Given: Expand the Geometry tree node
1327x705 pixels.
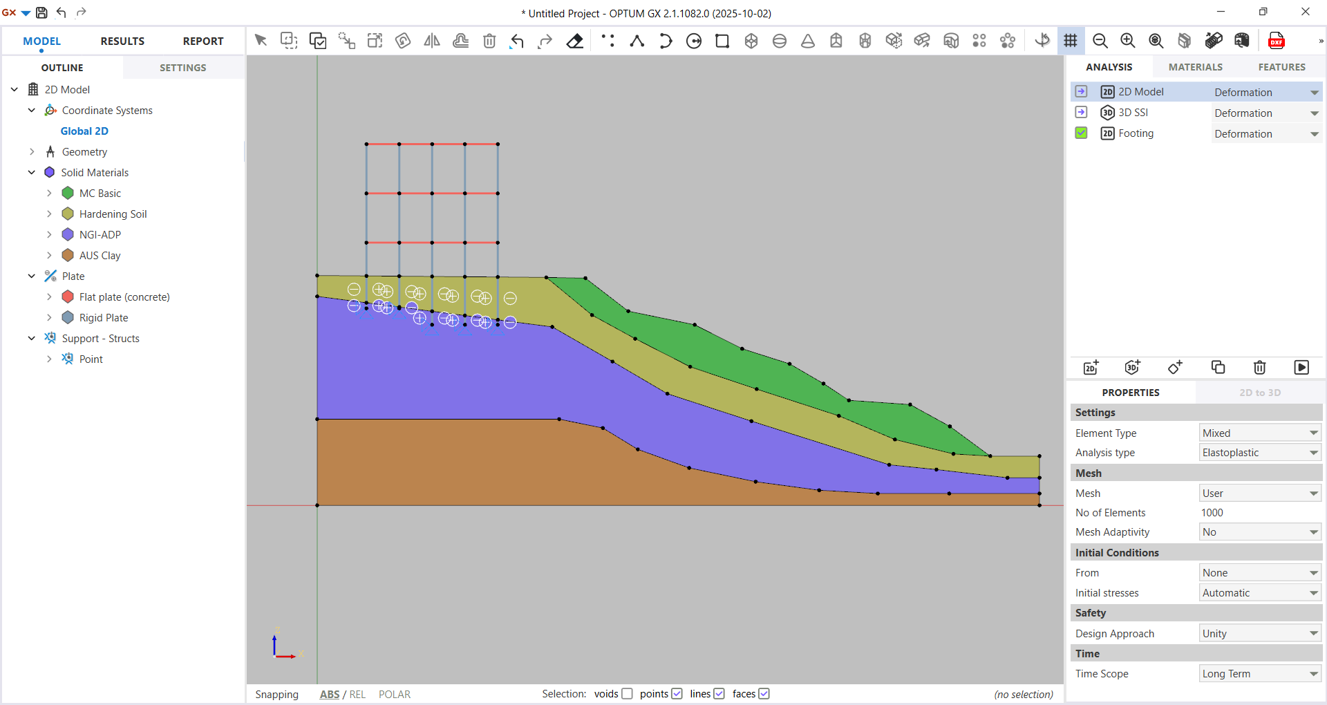Looking at the screenshot, I should 32,152.
